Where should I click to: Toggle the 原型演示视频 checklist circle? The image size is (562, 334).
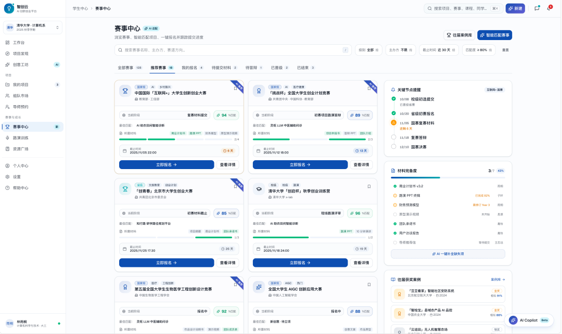(395, 215)
